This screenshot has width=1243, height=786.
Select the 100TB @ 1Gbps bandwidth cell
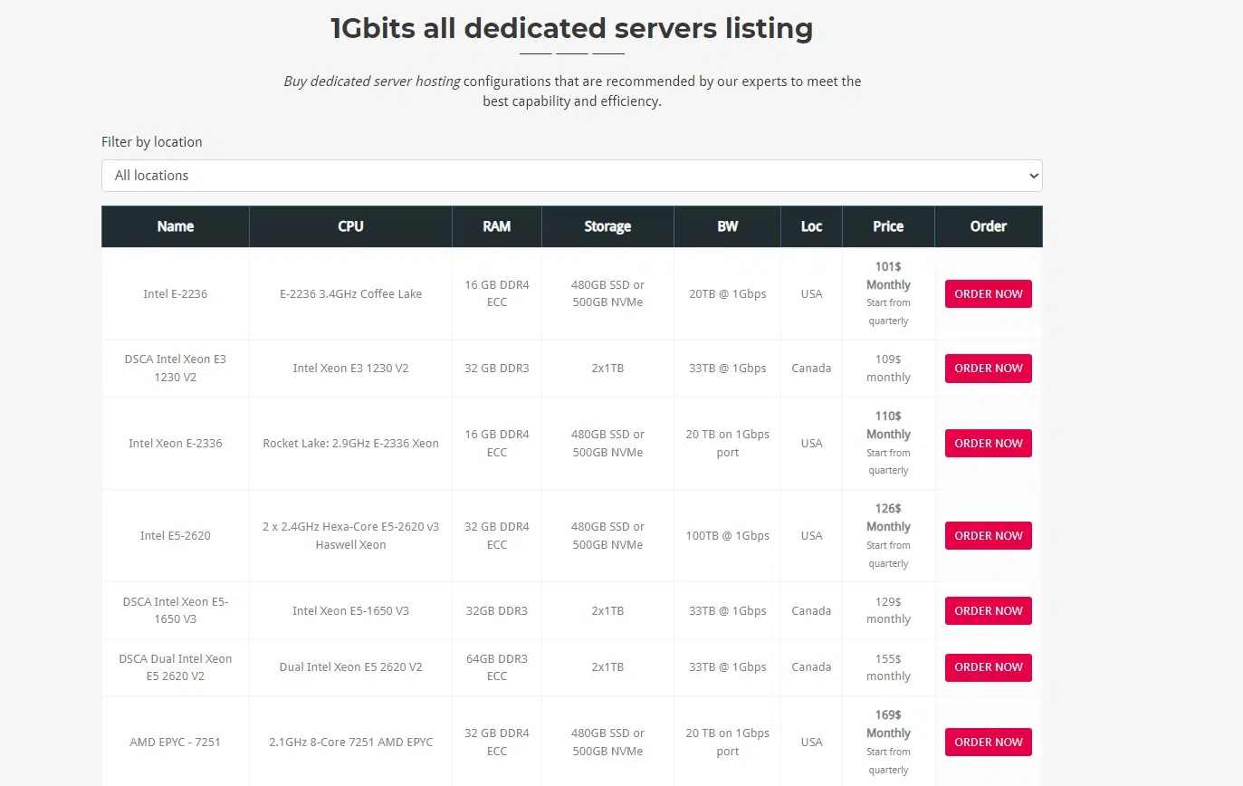click(728, 535)
